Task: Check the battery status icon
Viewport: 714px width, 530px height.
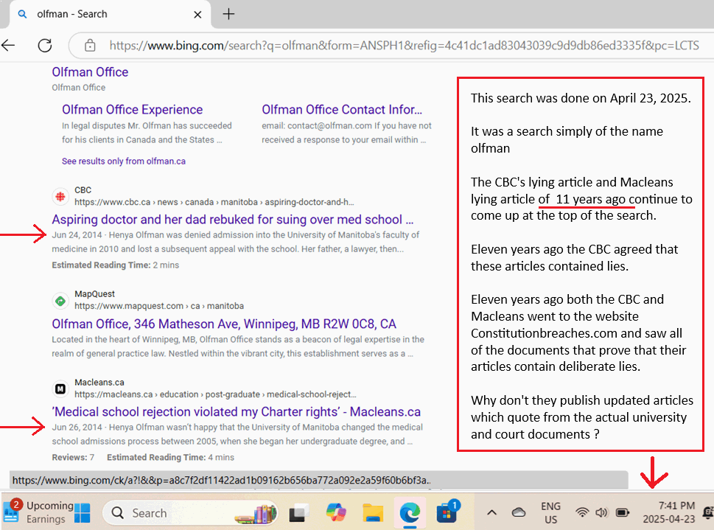Action: pyautogui.click(x=622, y=513)
